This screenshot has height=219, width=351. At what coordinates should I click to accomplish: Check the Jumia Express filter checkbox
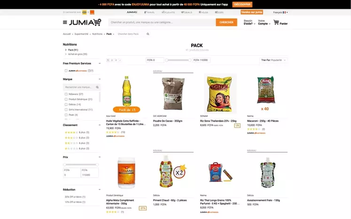point(66,71)
